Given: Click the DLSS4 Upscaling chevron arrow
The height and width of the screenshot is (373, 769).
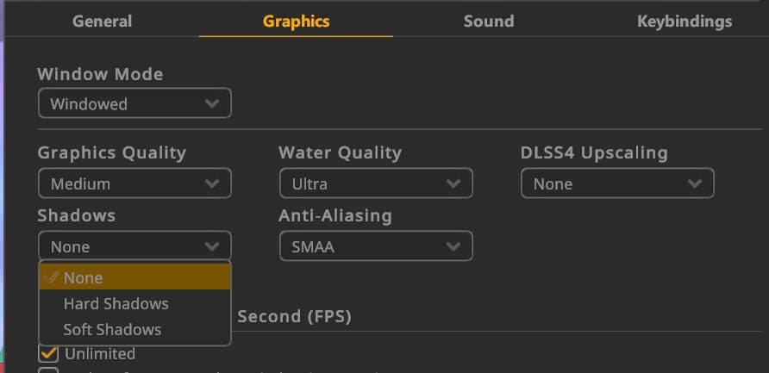Looking at the screenshot, I should [x=695, y=183].
